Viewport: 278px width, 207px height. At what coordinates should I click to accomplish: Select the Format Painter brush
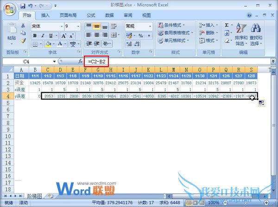[x=23, y=41]
